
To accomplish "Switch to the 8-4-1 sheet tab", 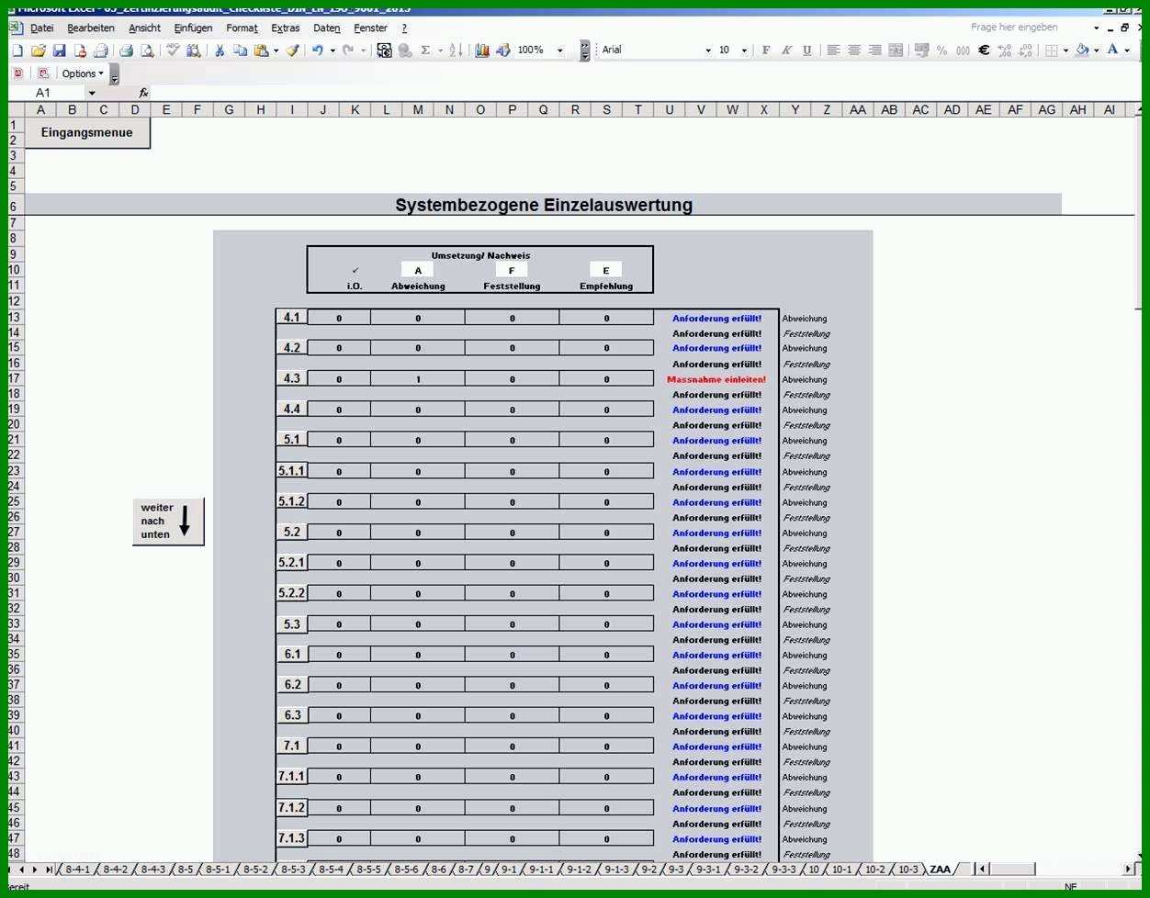I will tap(78, 870).
